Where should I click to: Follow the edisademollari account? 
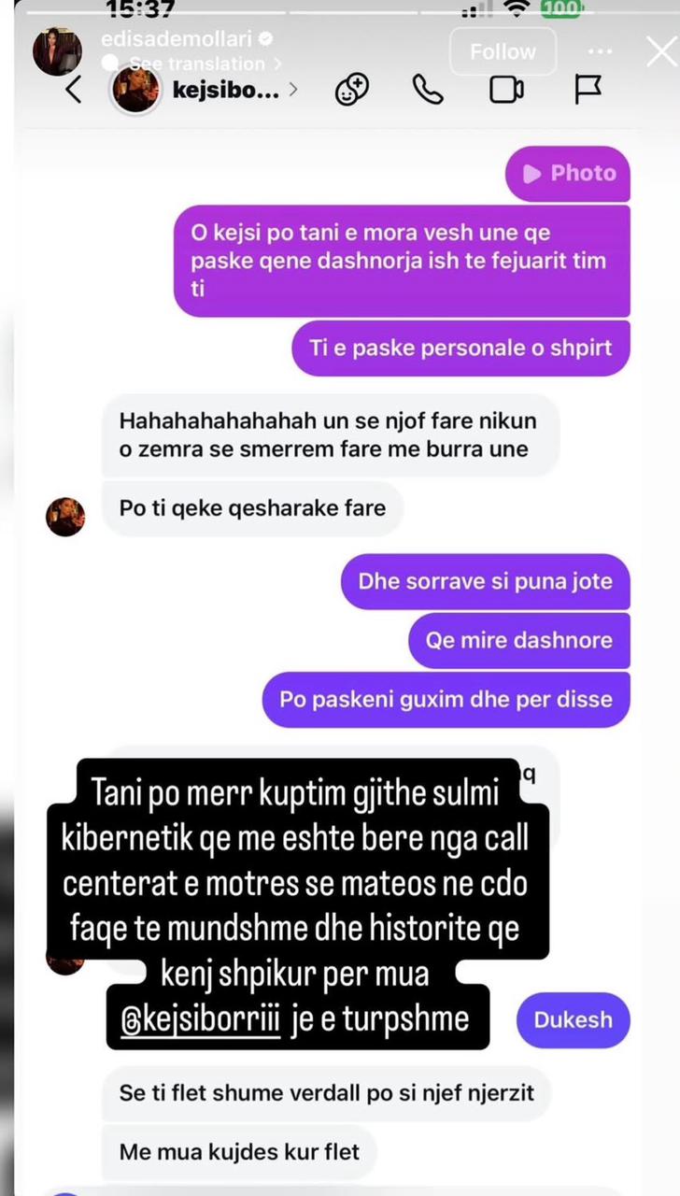pos(503,51)
